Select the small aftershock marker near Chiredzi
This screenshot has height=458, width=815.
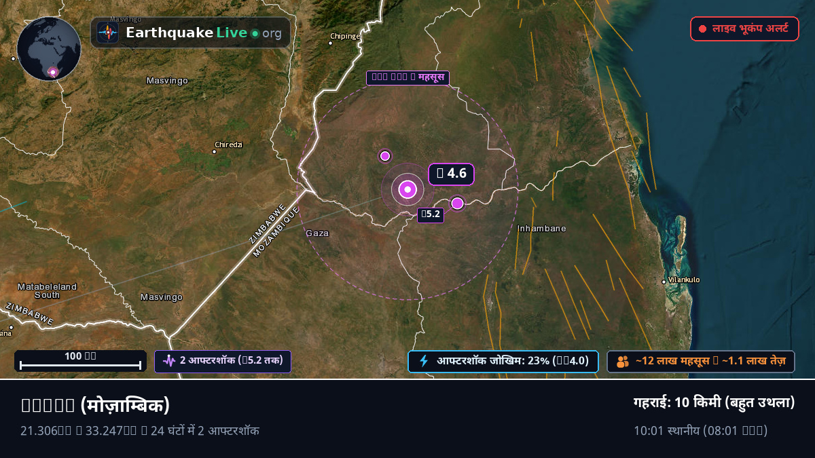tap(385, 156)
